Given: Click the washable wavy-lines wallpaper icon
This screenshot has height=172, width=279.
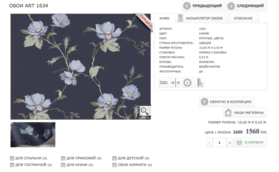Looking at the screenshot, I should [x=163, y=83].
